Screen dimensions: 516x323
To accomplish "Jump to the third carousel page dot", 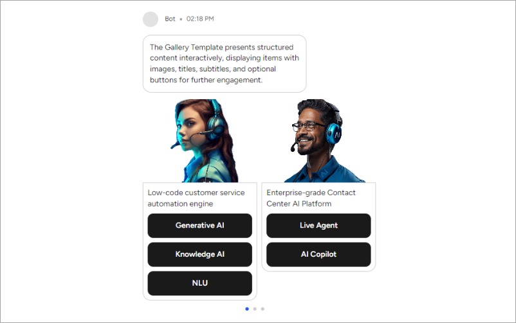I will coord(263,309).
